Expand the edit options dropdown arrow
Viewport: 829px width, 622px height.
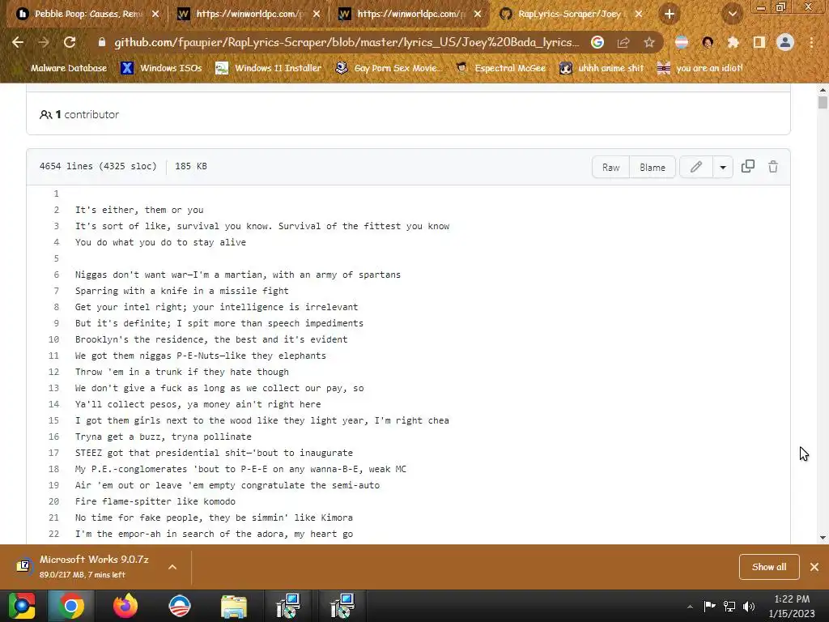723,167
